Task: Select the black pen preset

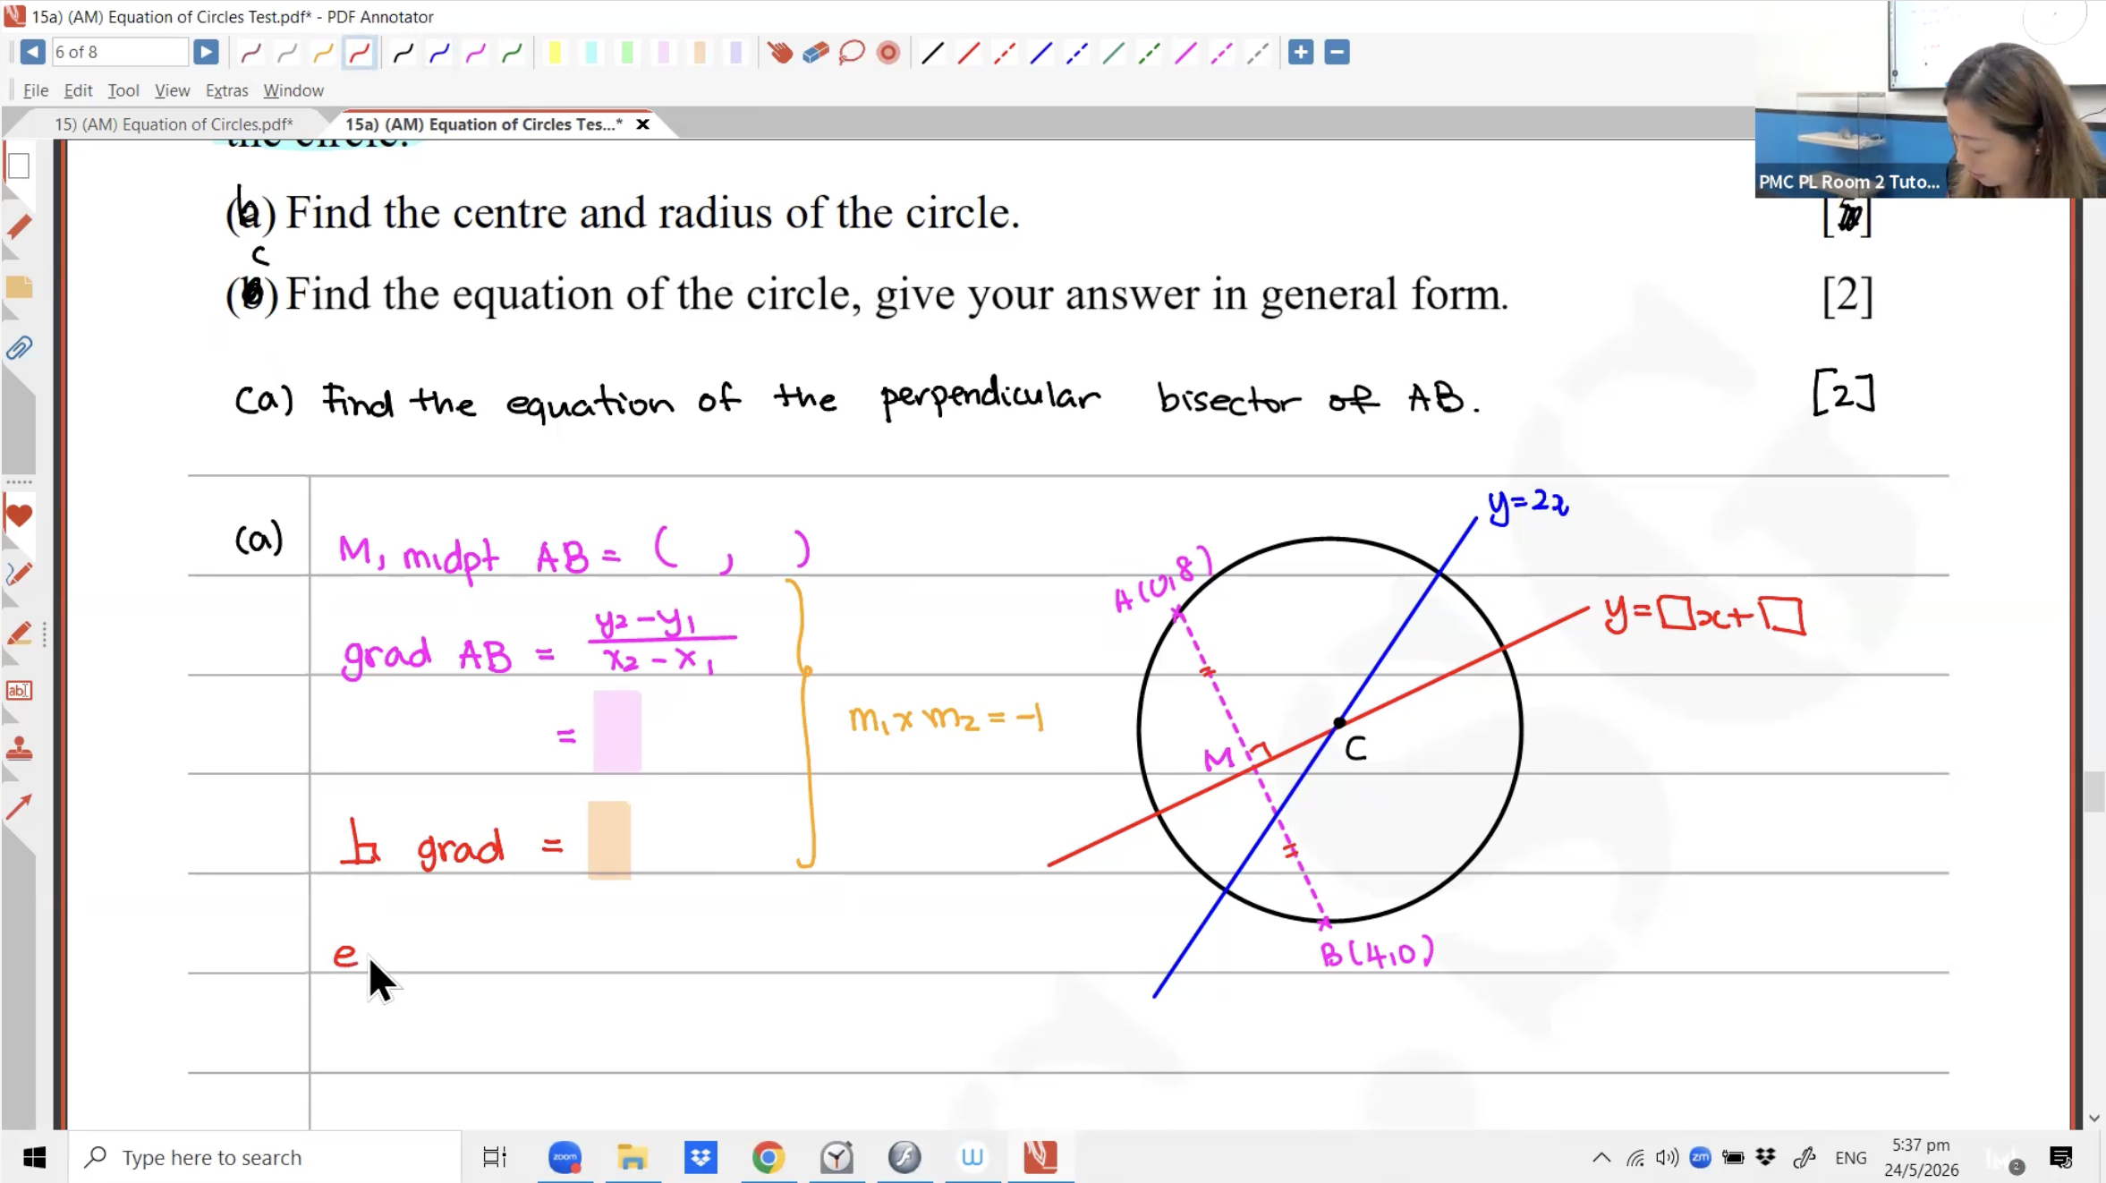Action: tap(403, 53)
